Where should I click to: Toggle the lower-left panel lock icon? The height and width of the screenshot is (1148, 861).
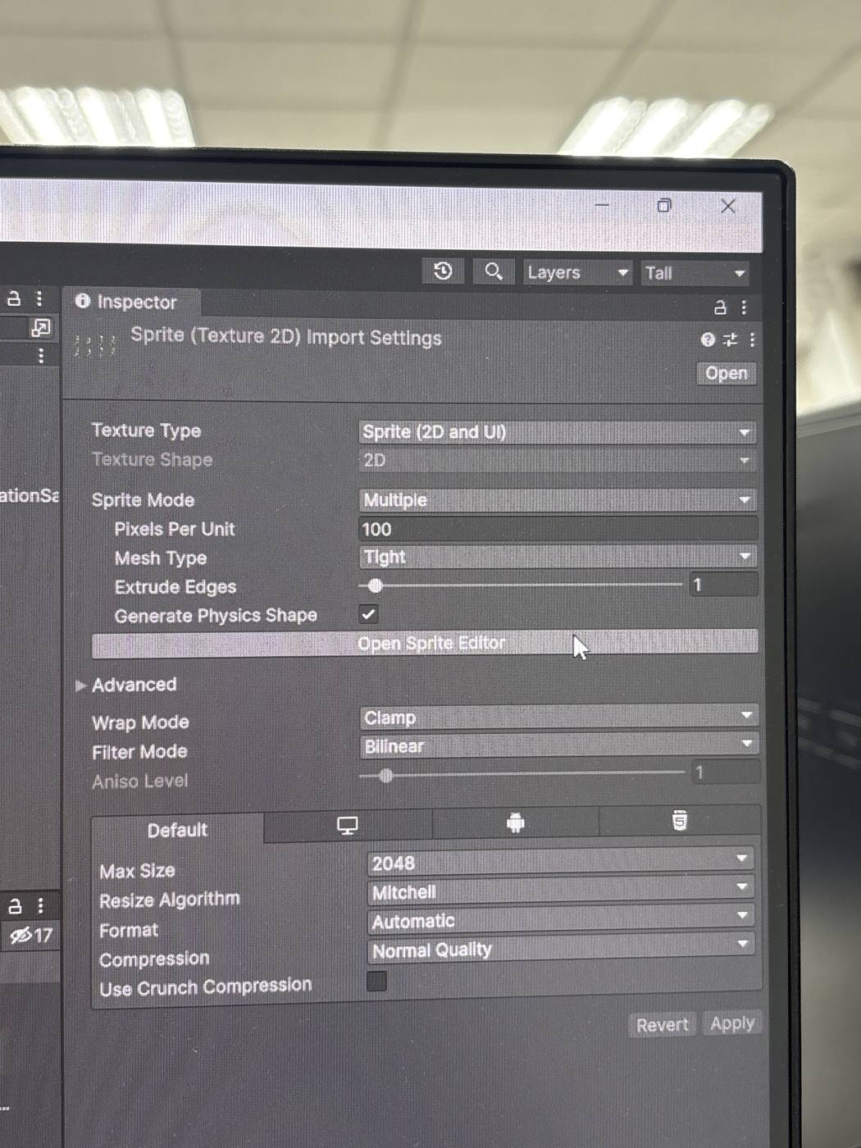[x=15, y=906]
